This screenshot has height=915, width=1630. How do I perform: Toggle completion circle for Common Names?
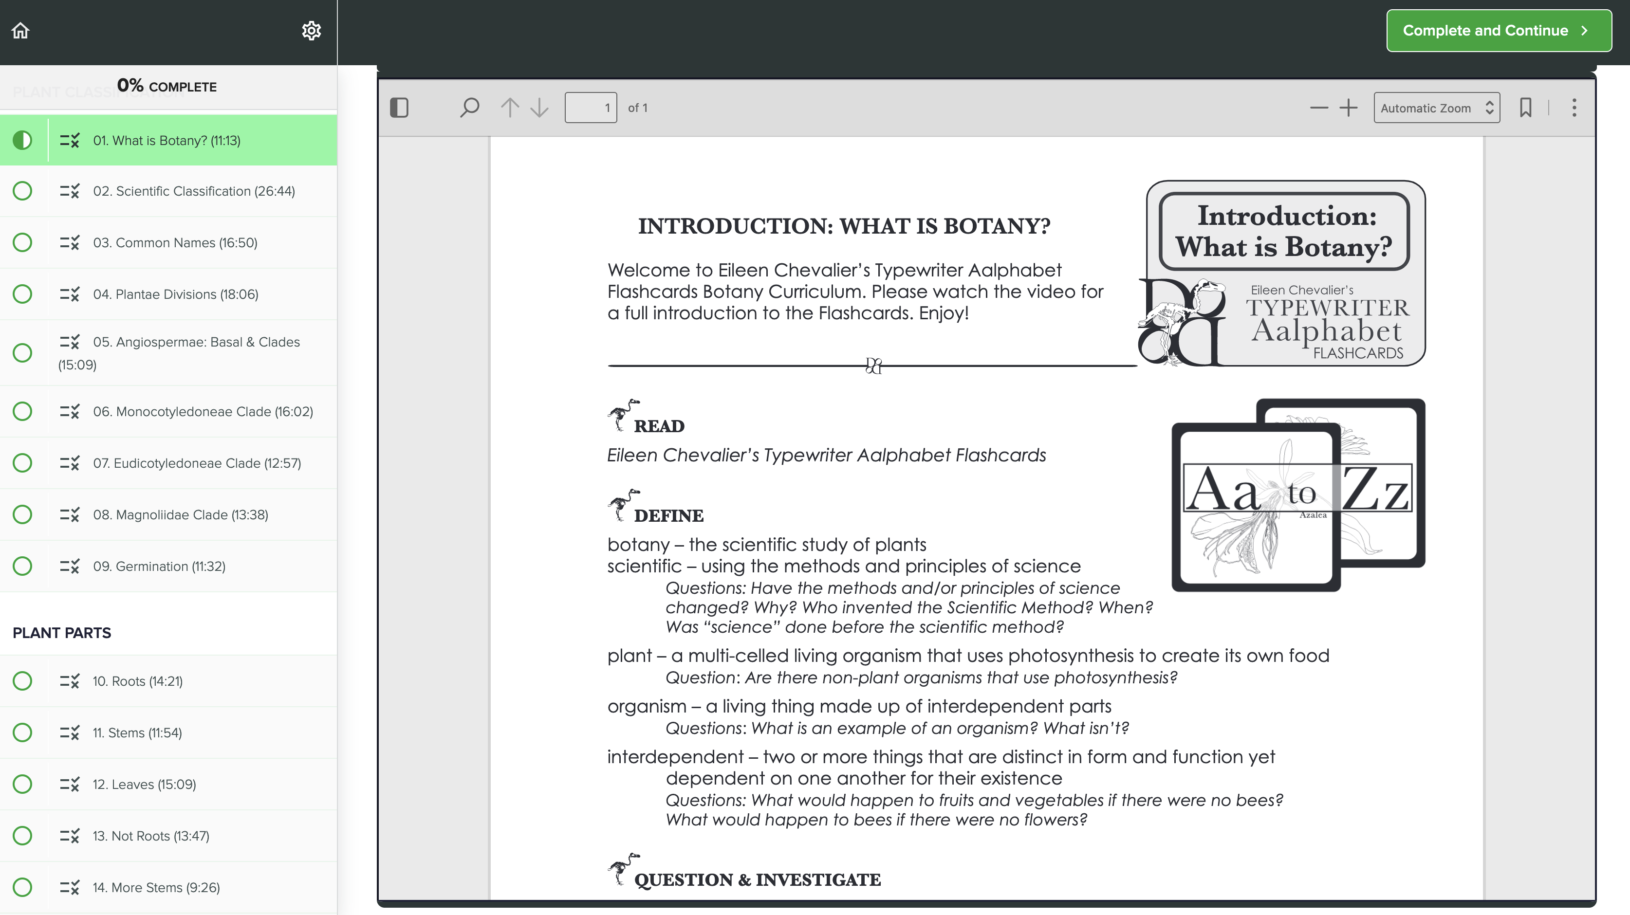click(x=22, y=242)
